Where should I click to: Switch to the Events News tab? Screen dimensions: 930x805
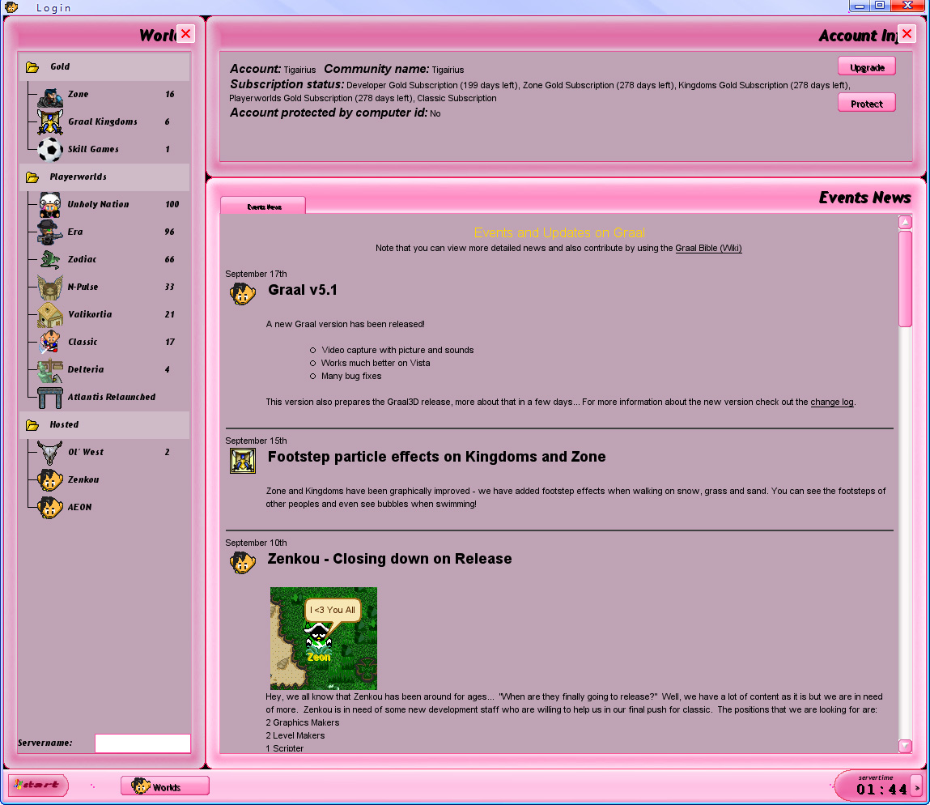coord(264,207)
